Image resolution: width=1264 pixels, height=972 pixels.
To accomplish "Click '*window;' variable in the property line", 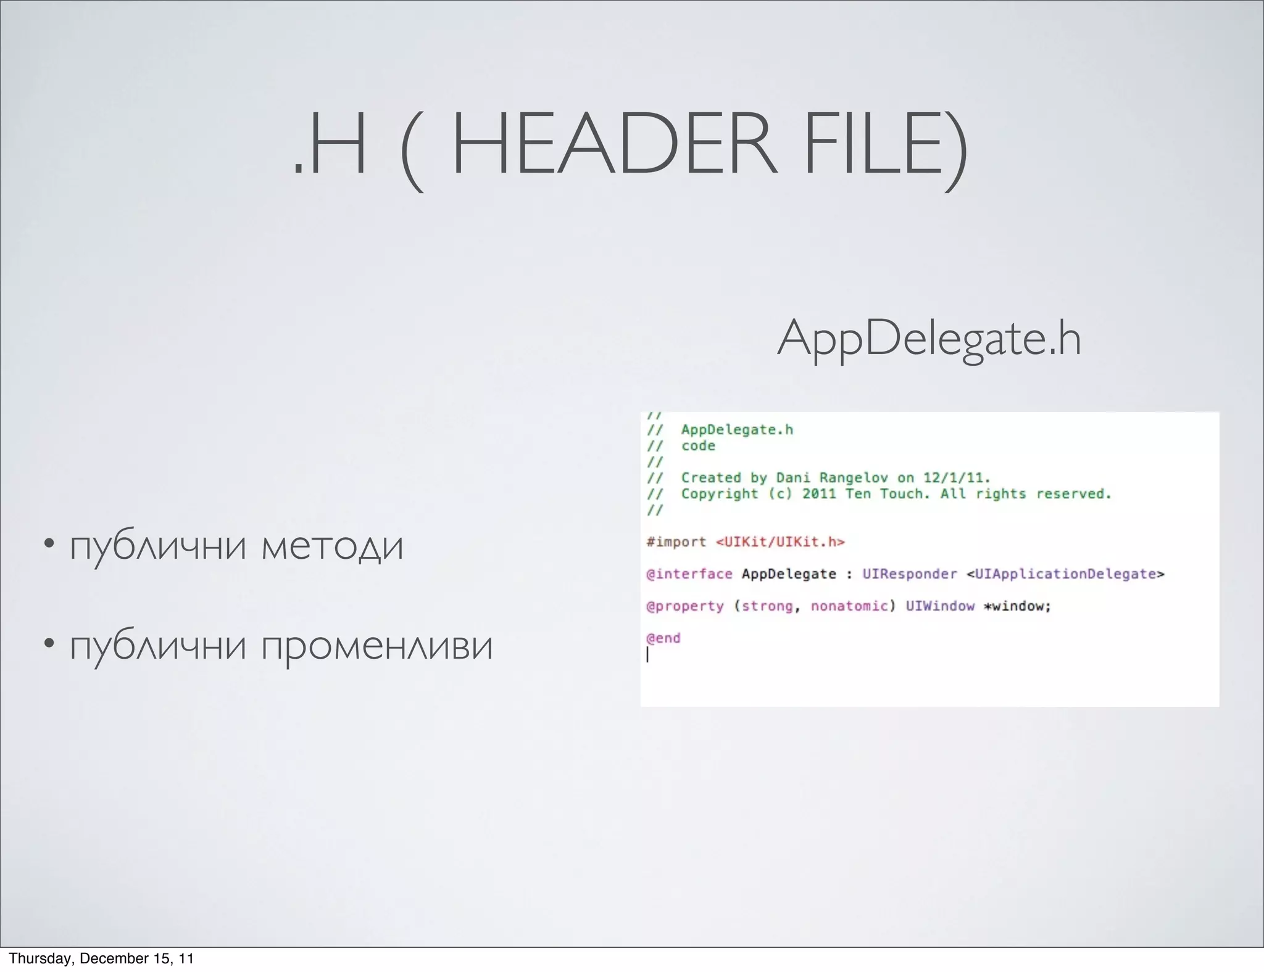I will click(1018, 606).
